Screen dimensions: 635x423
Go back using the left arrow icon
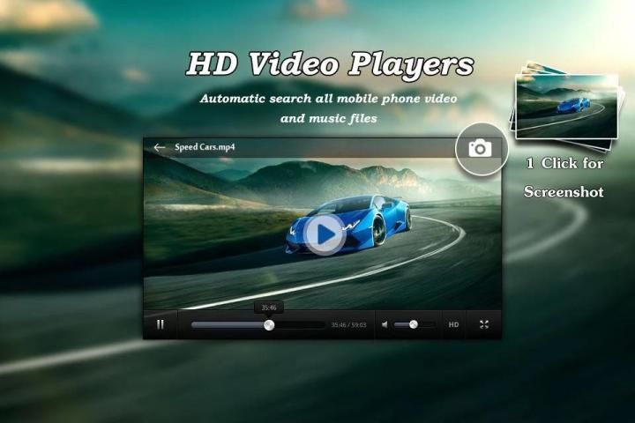(159, 147)
